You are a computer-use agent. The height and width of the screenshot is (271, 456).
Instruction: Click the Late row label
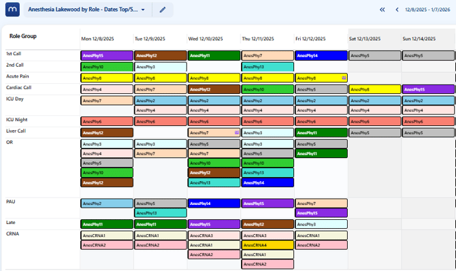(11, 223)
